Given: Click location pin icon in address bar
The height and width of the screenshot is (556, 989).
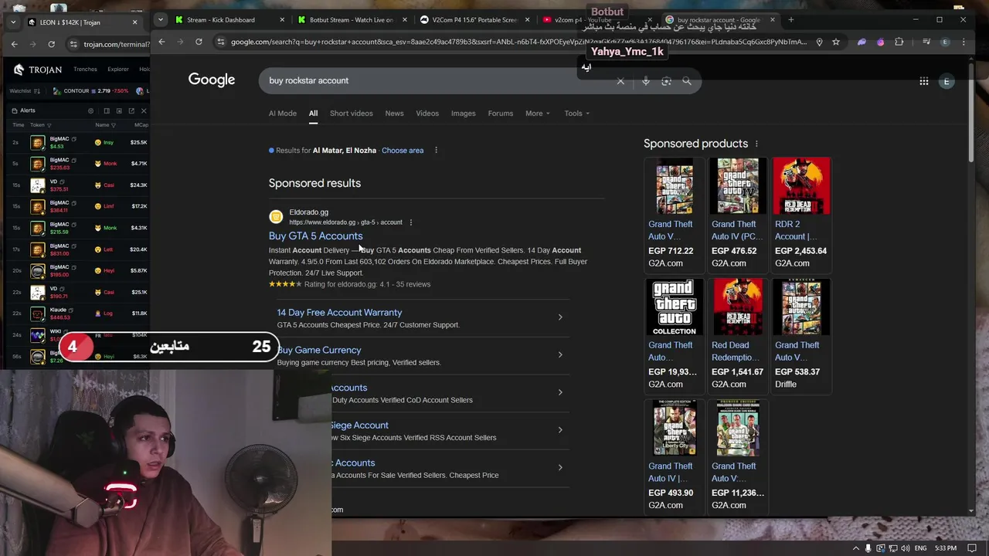Looking at the screenshot, I should coord(820,42).
